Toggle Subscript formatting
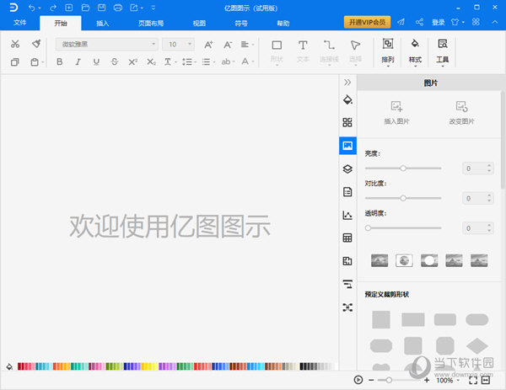The height and width of the screenshot is (390, 506). click(x=151, y=61)
